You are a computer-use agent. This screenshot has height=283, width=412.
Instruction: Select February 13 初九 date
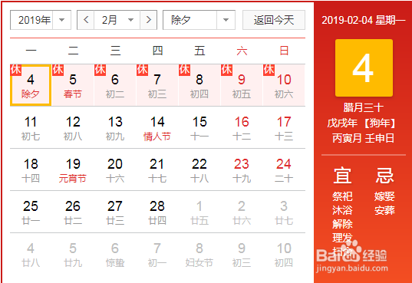(115, 128)
